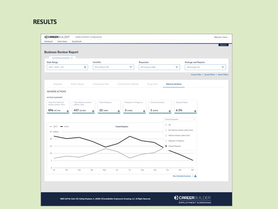The image size is (278, 209).
Task: Click the CareerBuilder footer logo
Action: 193,200
